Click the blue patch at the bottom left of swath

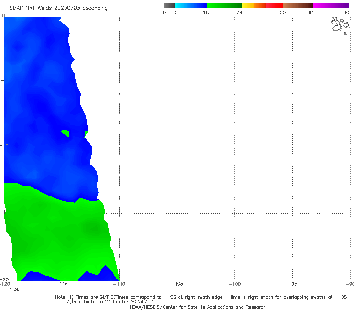click(x=38, y=277)
